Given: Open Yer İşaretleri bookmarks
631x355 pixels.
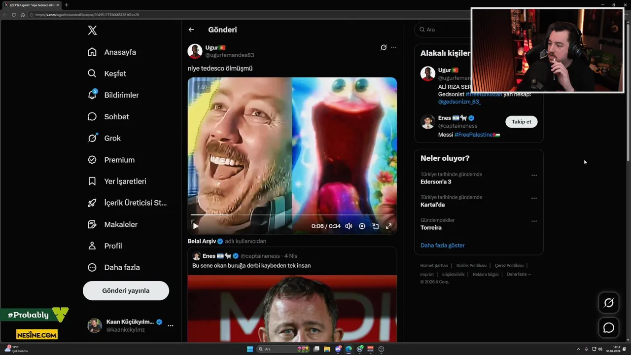Looking at the screenshot, I should [x=117, y=181].
